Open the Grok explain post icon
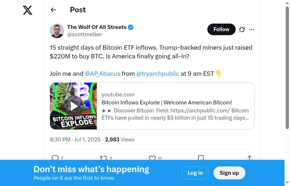The width and height of the screenshot is (290, 186). click(x=242, y=29)
